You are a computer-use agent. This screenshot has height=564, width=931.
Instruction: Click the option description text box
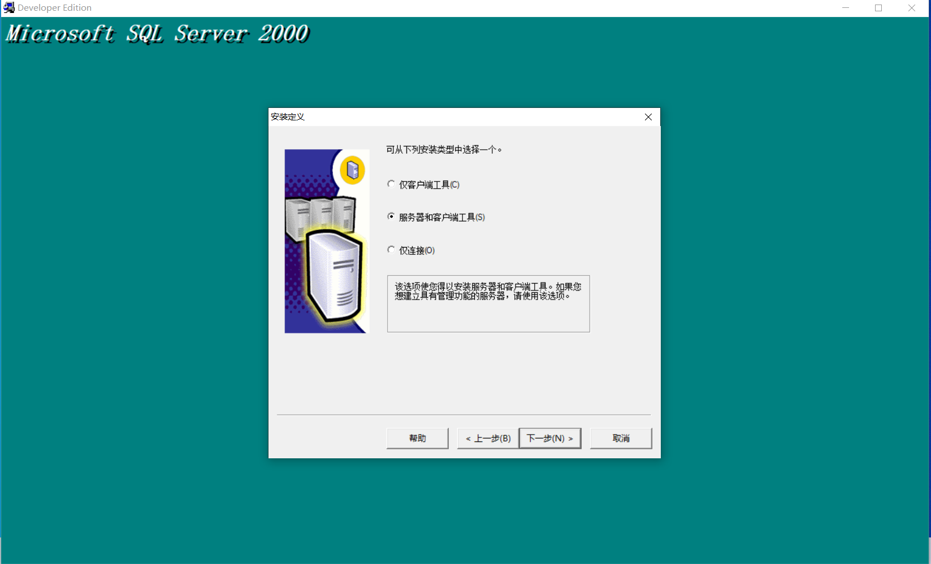coord(488,303)
